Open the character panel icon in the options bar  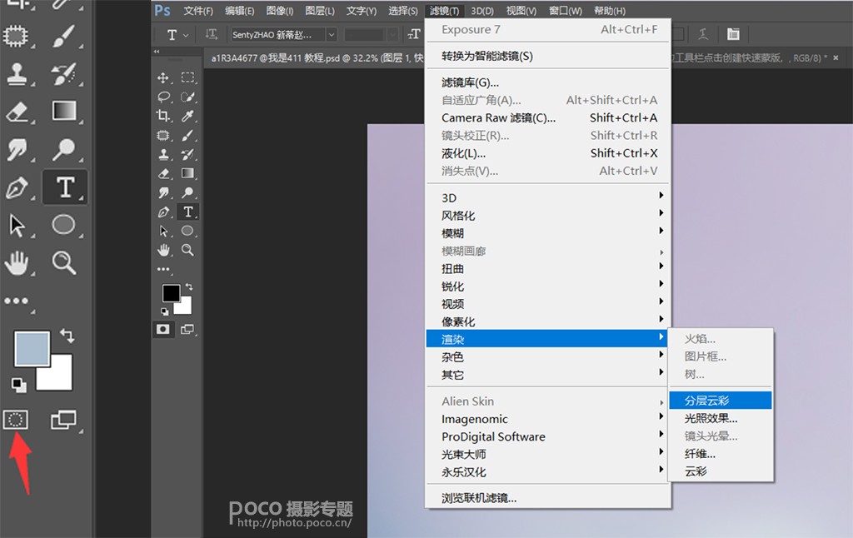coord(733,34)
